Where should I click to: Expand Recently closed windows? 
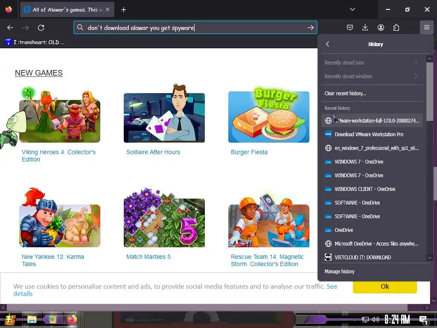pos(372,76)
